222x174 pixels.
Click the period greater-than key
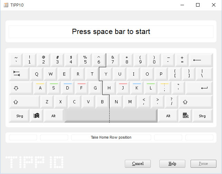[157, 102]
